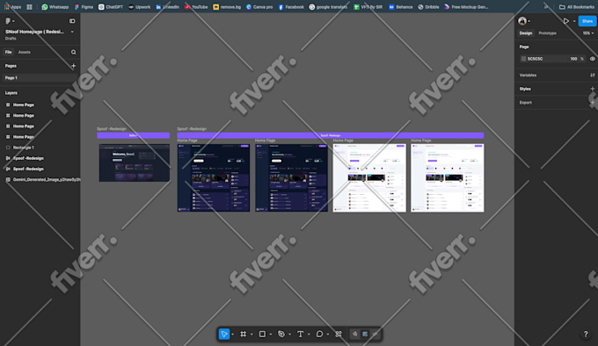
Task: Switch to Draw mode in the toolbar
Action: [355, 334]
